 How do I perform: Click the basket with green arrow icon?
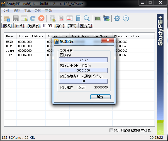106,18
